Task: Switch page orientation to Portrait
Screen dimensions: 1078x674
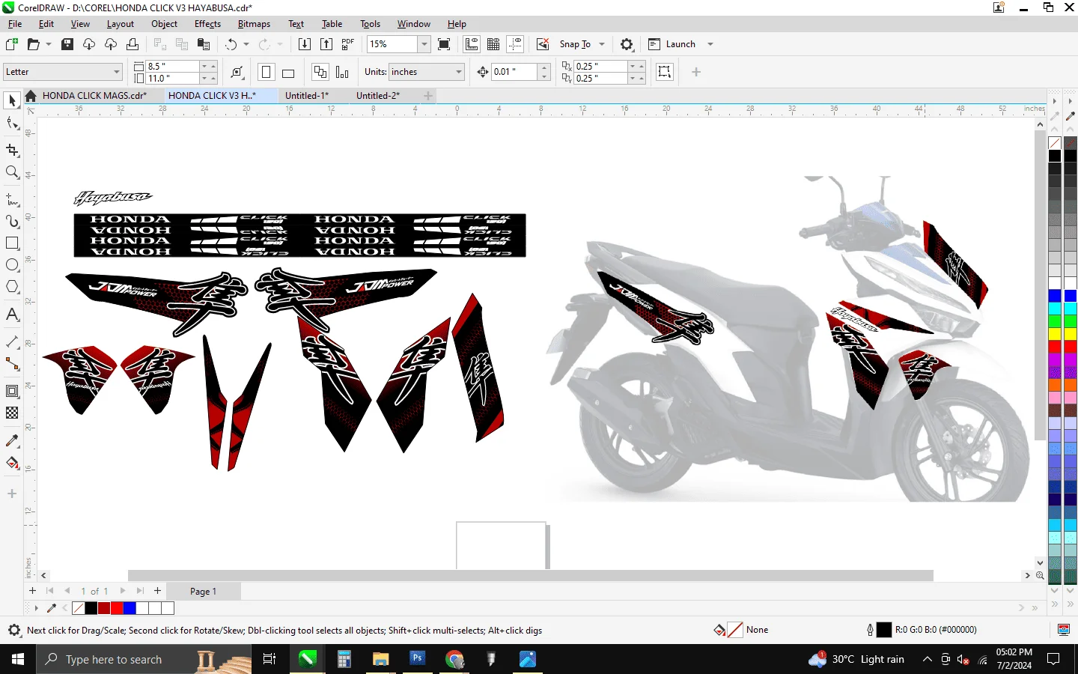Action: (266, 72)
